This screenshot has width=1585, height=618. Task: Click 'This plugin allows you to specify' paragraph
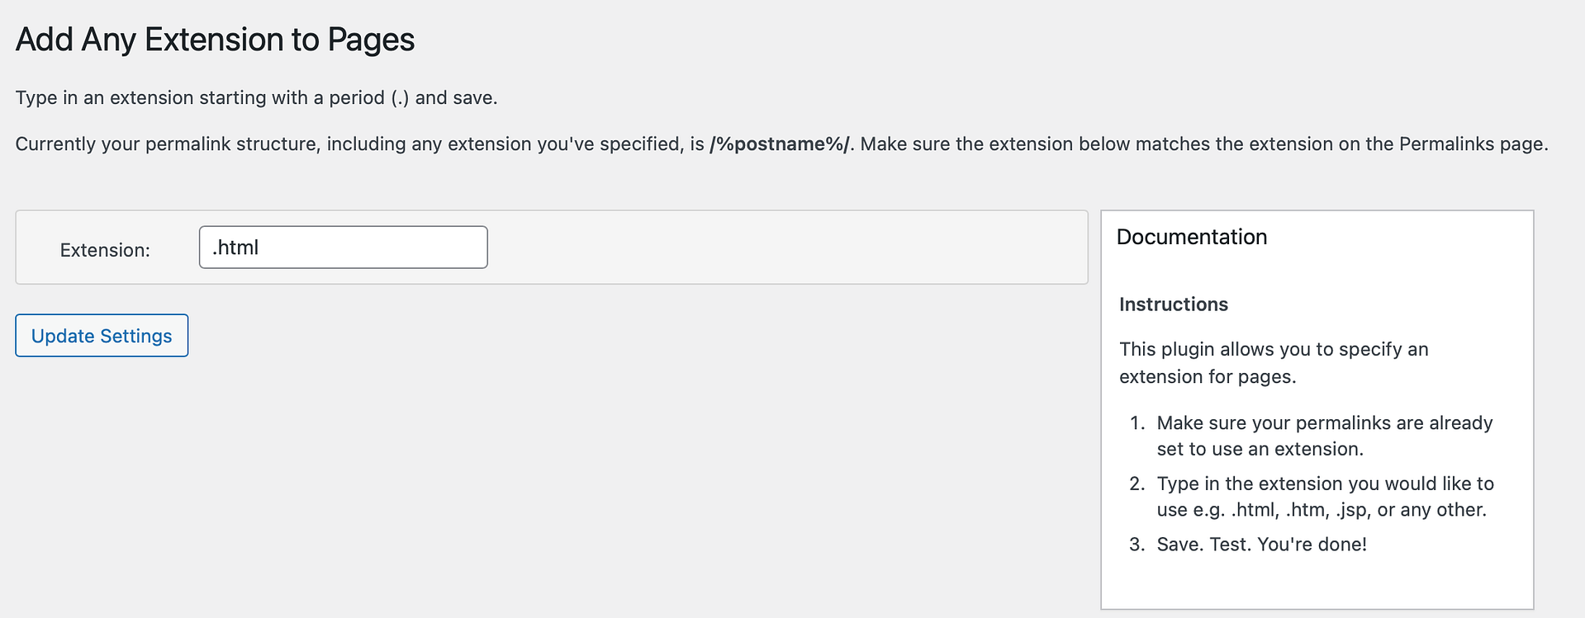[x=1274, y=363]
